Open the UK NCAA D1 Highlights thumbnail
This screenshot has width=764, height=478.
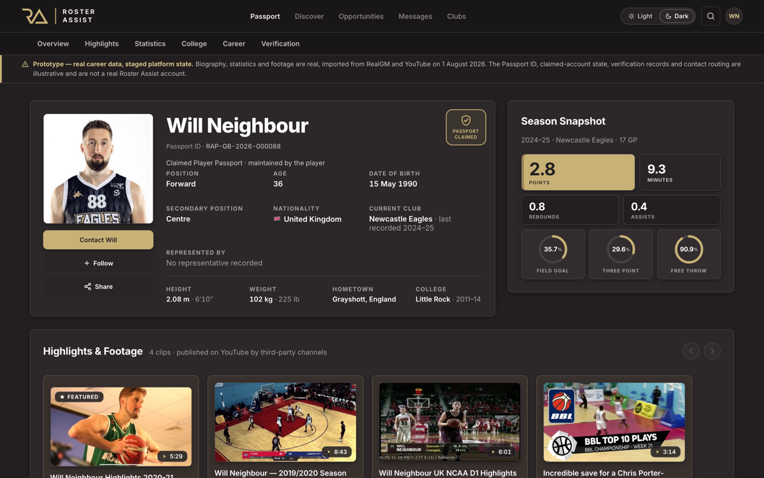(x=449, y=423)
